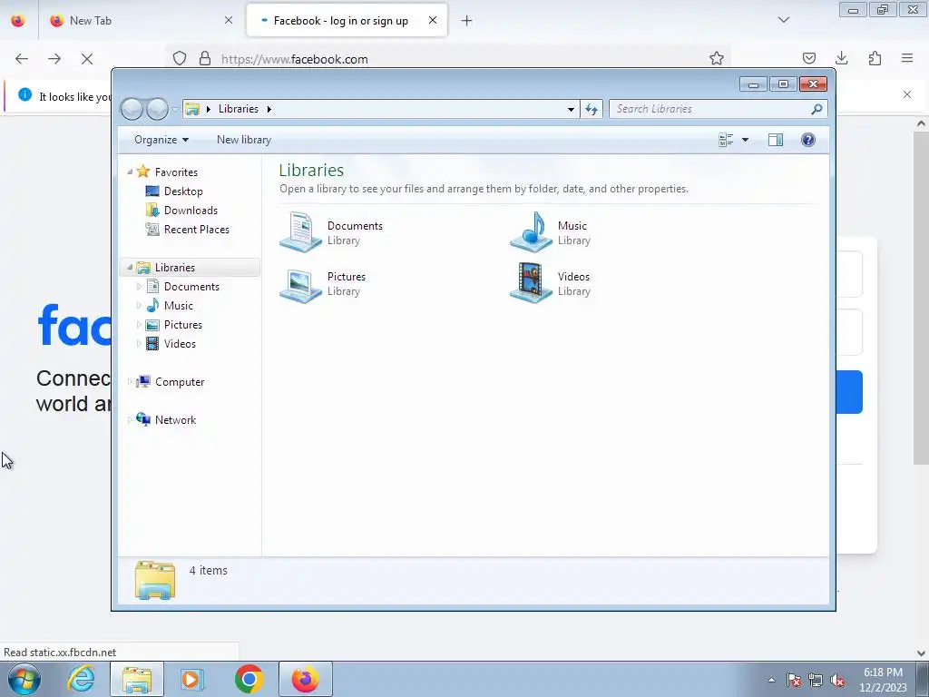Open the Windows Start menu
Screen dimensions: 929x697
(x=24, y=679)
